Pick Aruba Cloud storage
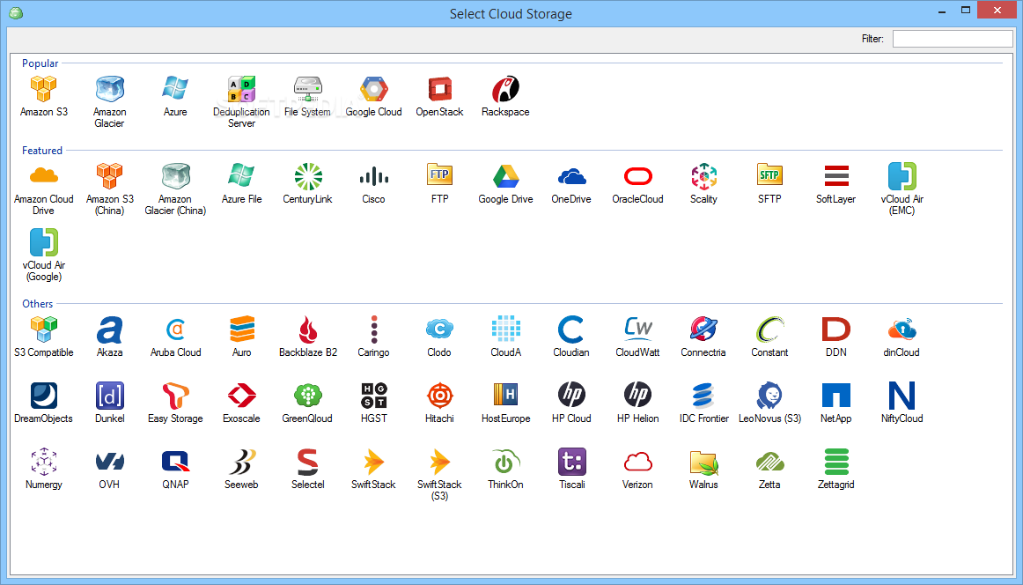This screenshot has width=1023, height=585. click(175, 330)
